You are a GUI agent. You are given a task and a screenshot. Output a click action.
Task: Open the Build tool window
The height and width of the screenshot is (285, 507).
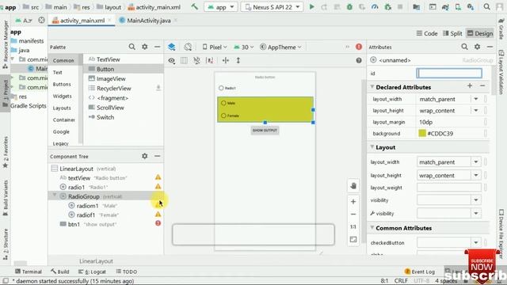coord(60,272)
